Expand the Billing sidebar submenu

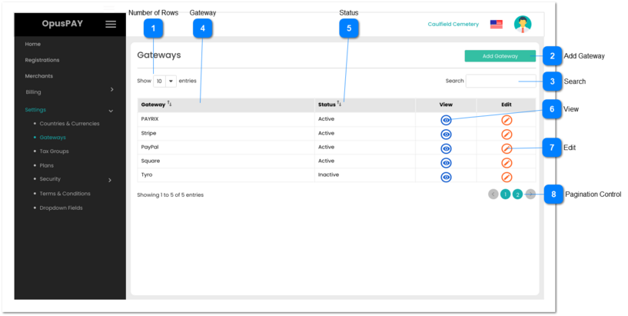click(112, 91)
